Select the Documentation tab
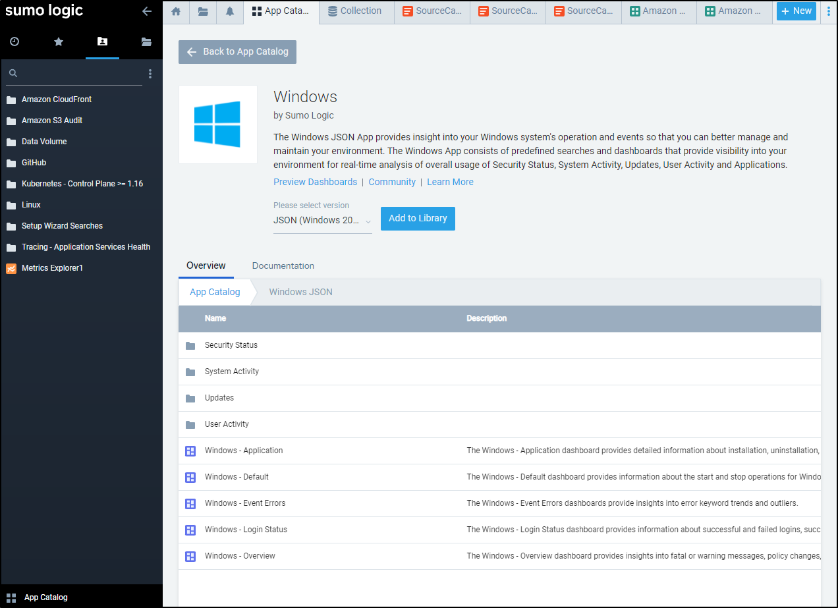838x608 pixels. click(x=283, y=266)
